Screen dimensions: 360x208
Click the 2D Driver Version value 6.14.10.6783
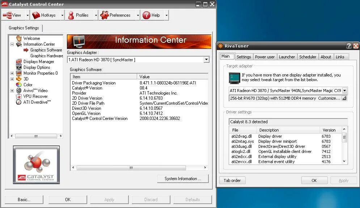tap(151, 98)
